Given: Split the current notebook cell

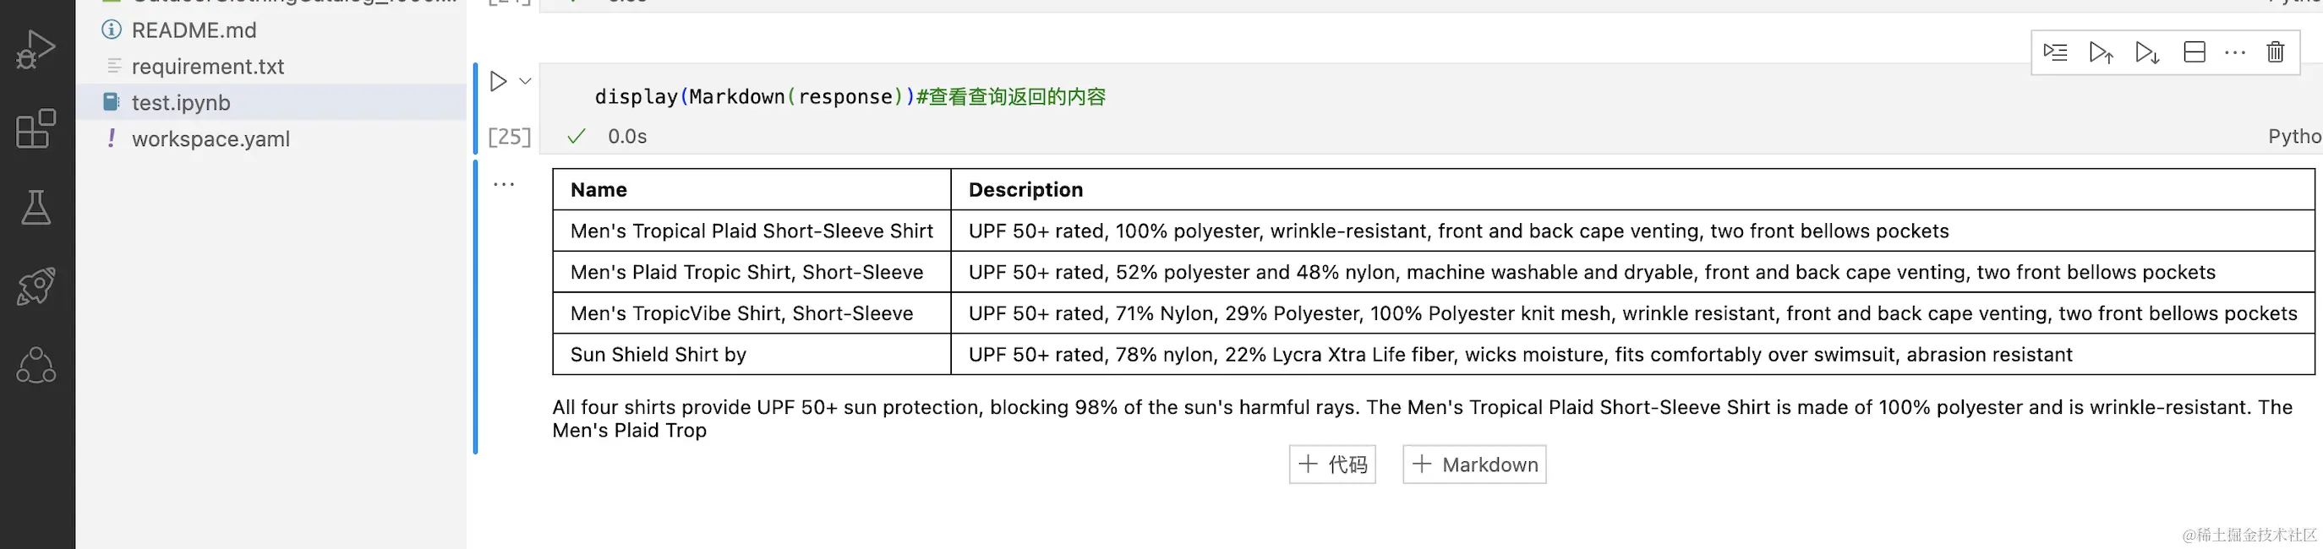Looking at the screenshot, I should pyautogui.click(x=2194, y=52).
